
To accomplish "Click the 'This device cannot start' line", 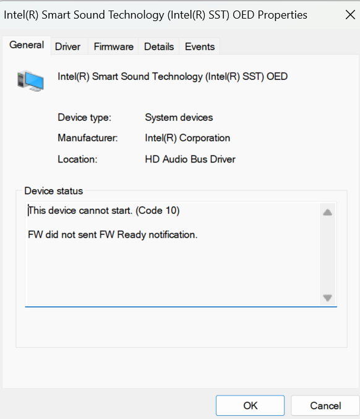I will (104, 211).
